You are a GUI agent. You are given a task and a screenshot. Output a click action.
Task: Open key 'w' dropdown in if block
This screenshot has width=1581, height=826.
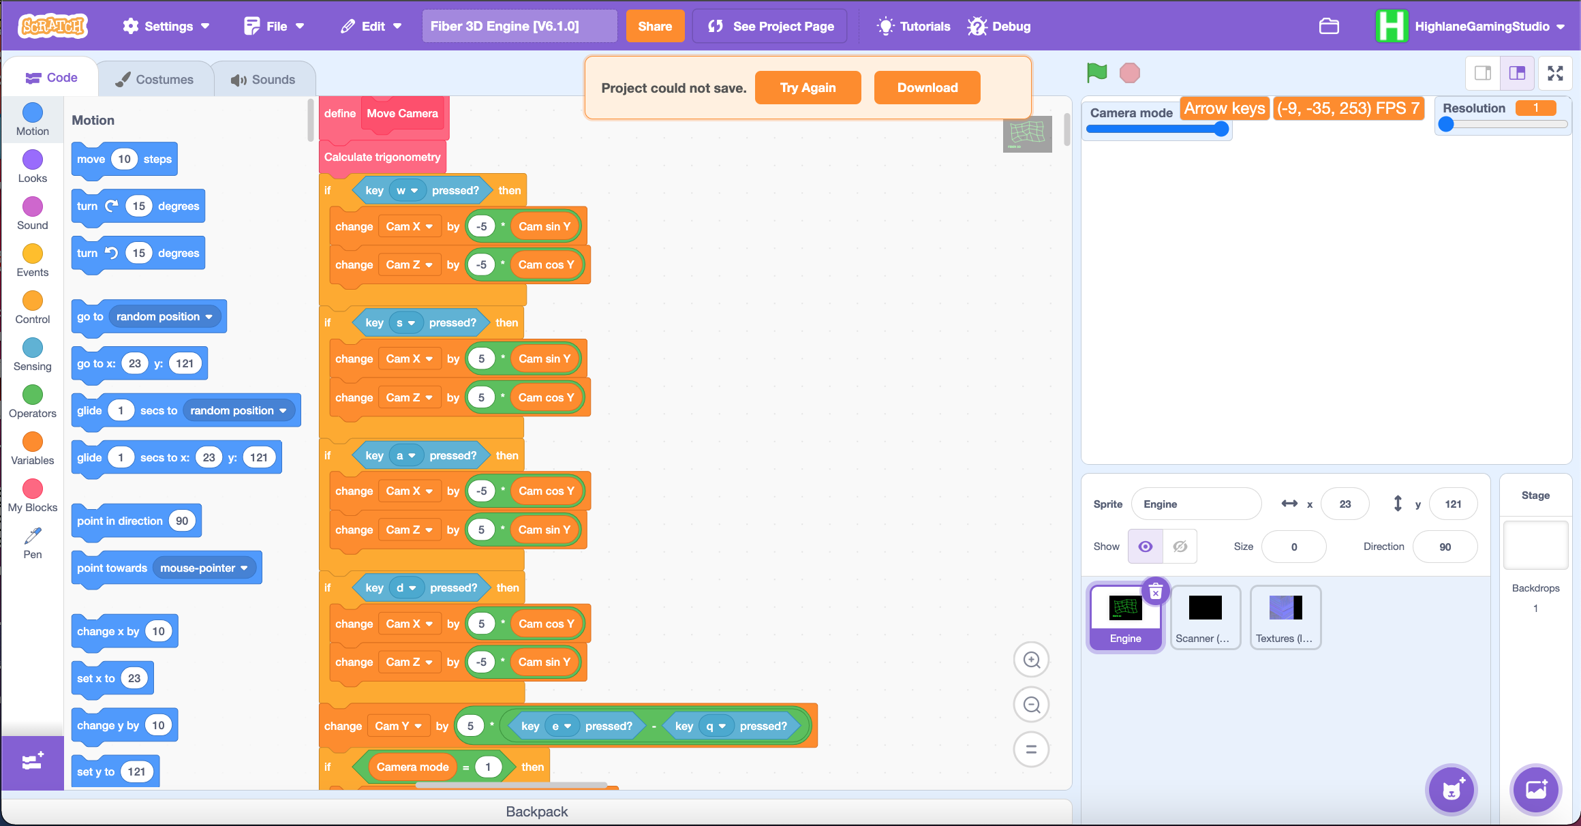[x=408, y=191]
